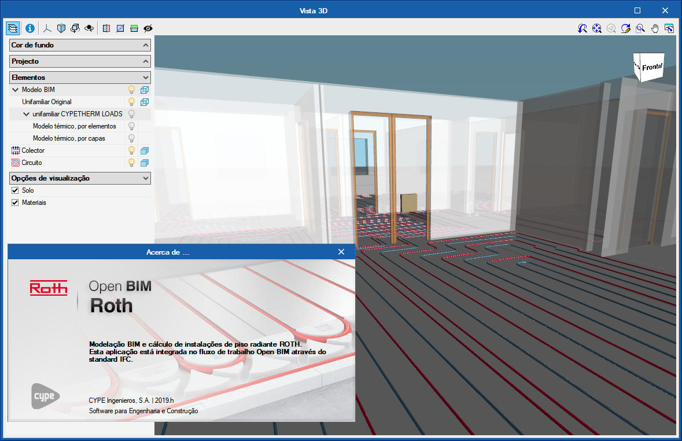Open the blue information icon
Viewport: 682px width, 441px height.
pos(30,28)
